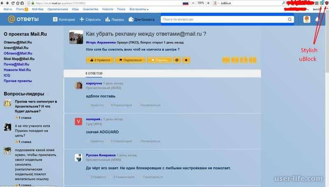Click the Ответы @ logo
Screen dimensions: 329x187
click(23, 19)
